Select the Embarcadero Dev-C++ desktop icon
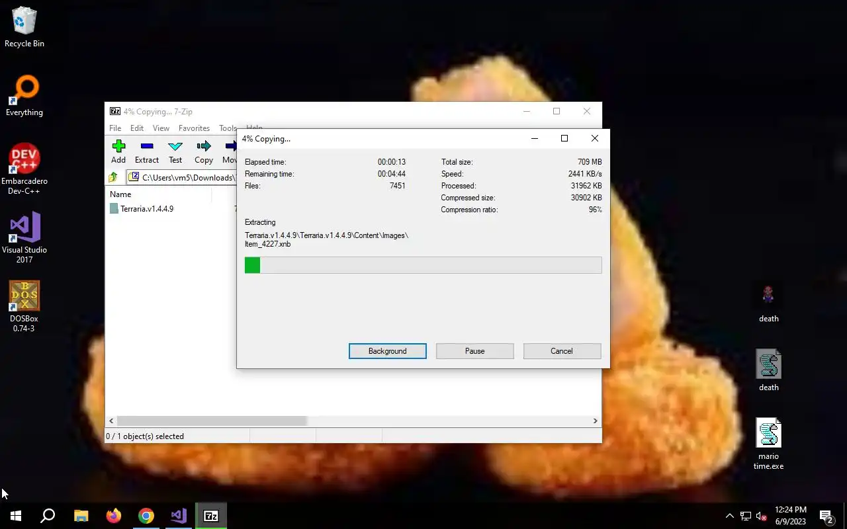The image size is (847, 529). (x=24, y=169)
